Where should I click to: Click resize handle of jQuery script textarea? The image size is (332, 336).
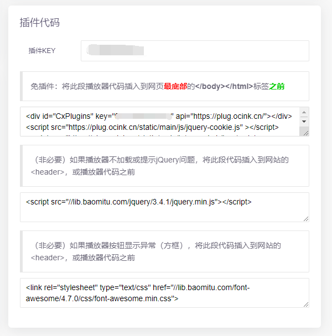pyautogui.click(x=306, y=219)
